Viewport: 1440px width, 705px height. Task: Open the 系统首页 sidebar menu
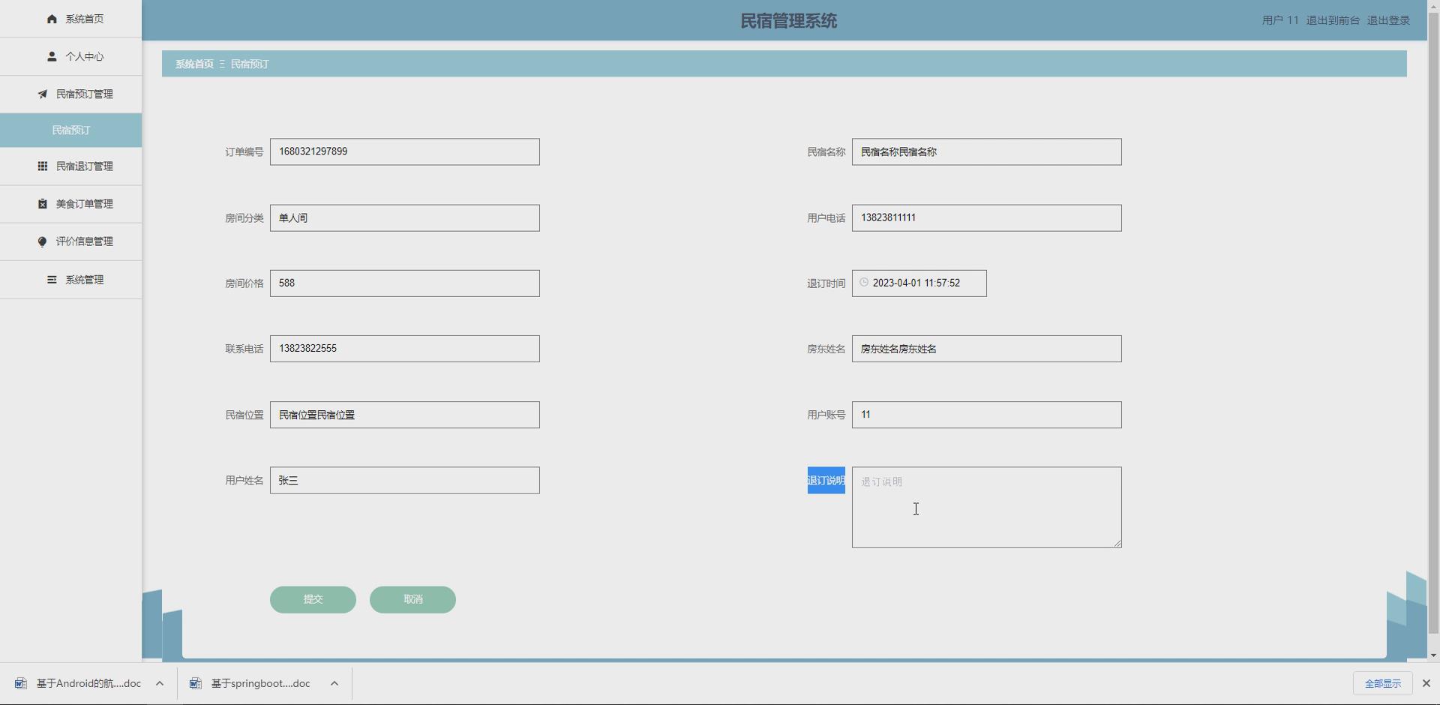(70, 19)
